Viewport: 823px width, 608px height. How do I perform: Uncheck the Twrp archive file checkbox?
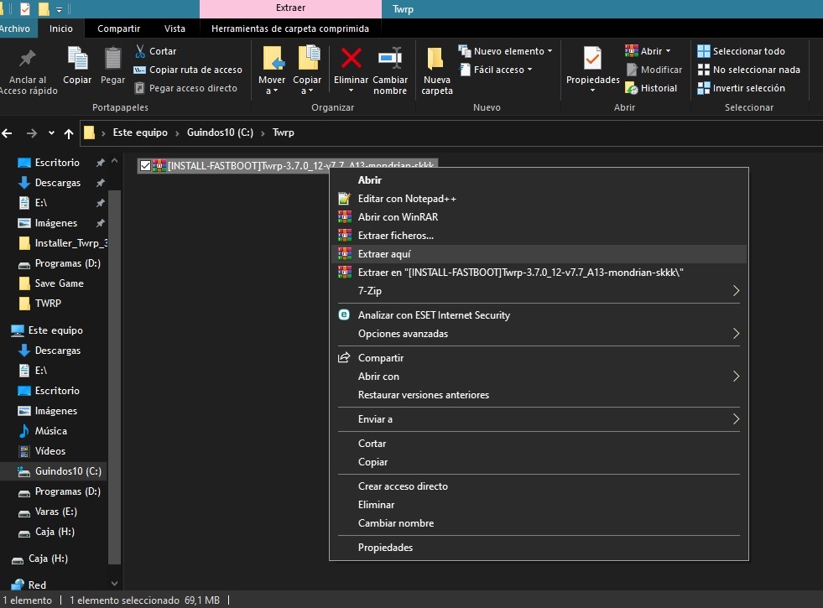[x=145, y=166]
